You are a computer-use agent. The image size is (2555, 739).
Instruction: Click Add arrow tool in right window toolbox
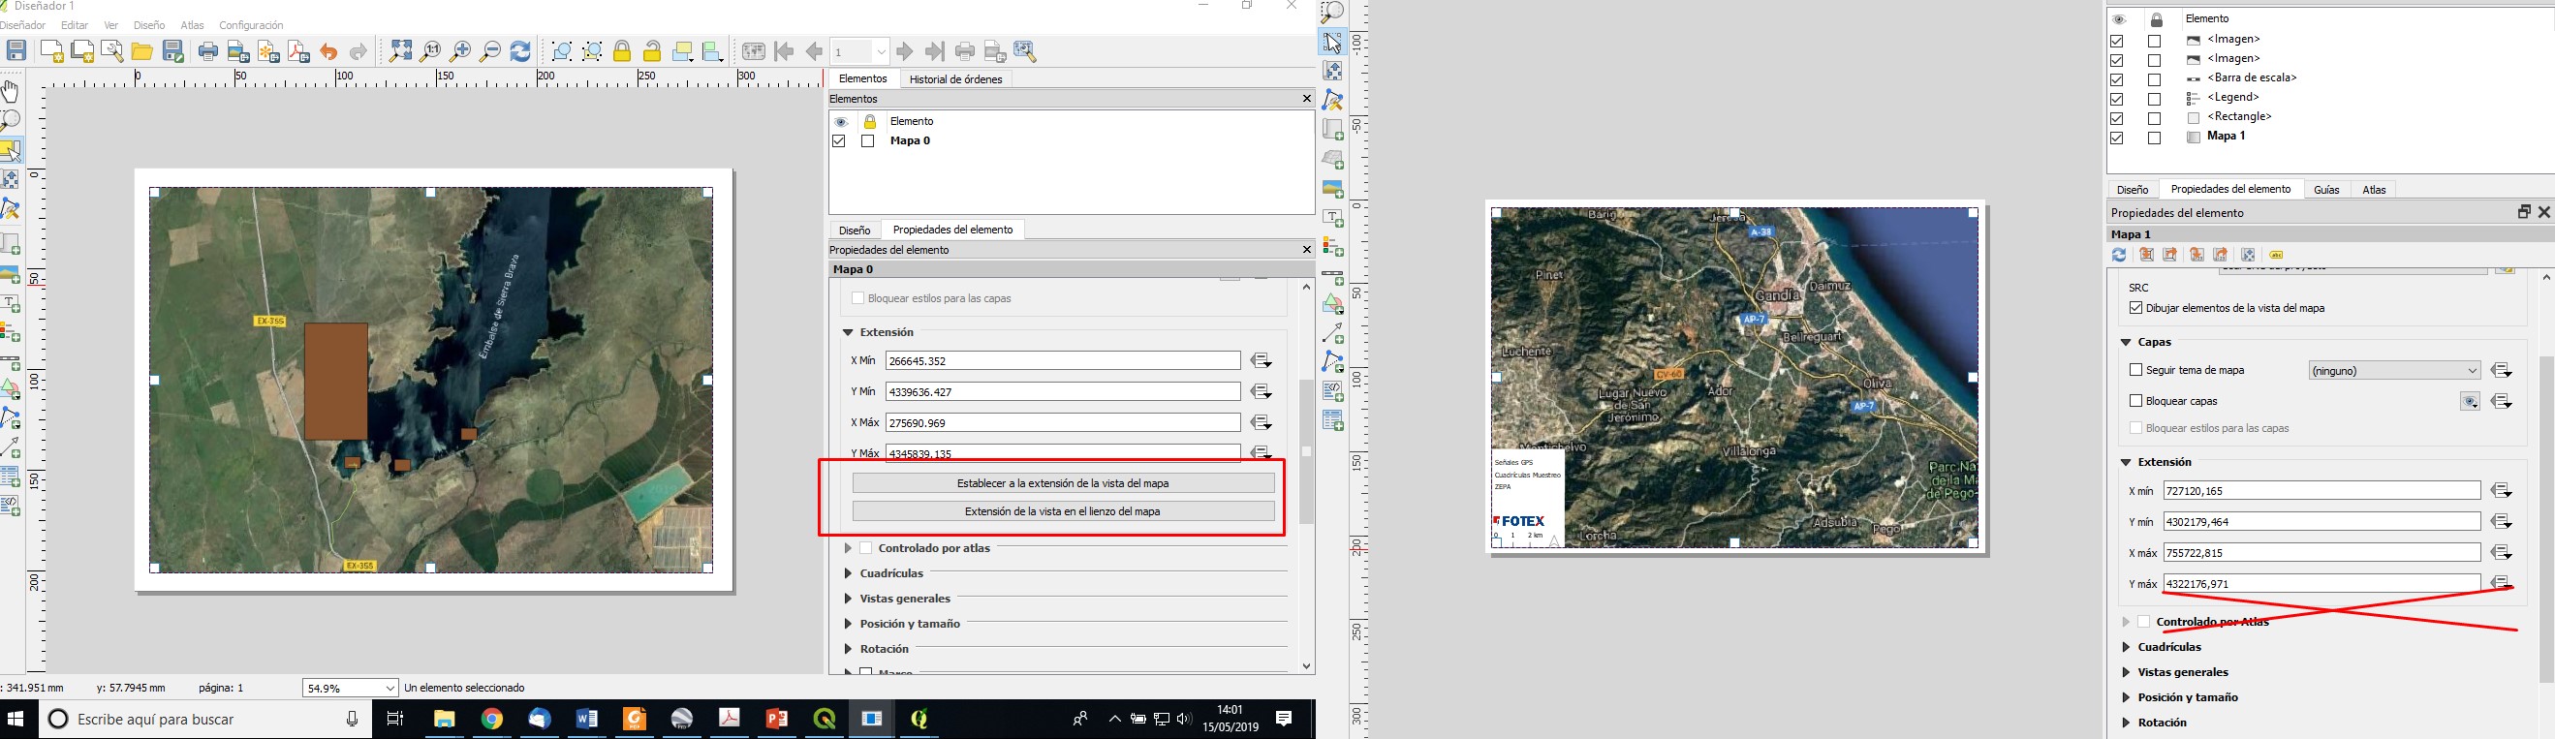point(1332,333)
